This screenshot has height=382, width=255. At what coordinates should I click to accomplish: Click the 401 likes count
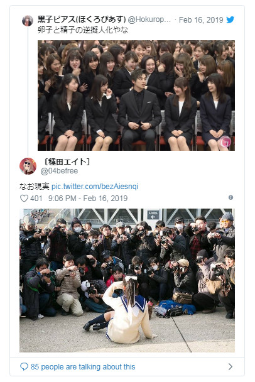click(36, 199)
